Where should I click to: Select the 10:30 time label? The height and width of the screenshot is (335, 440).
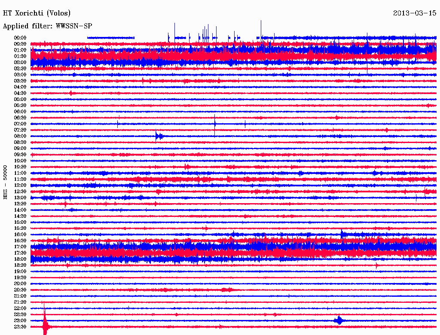pos(20,167)
